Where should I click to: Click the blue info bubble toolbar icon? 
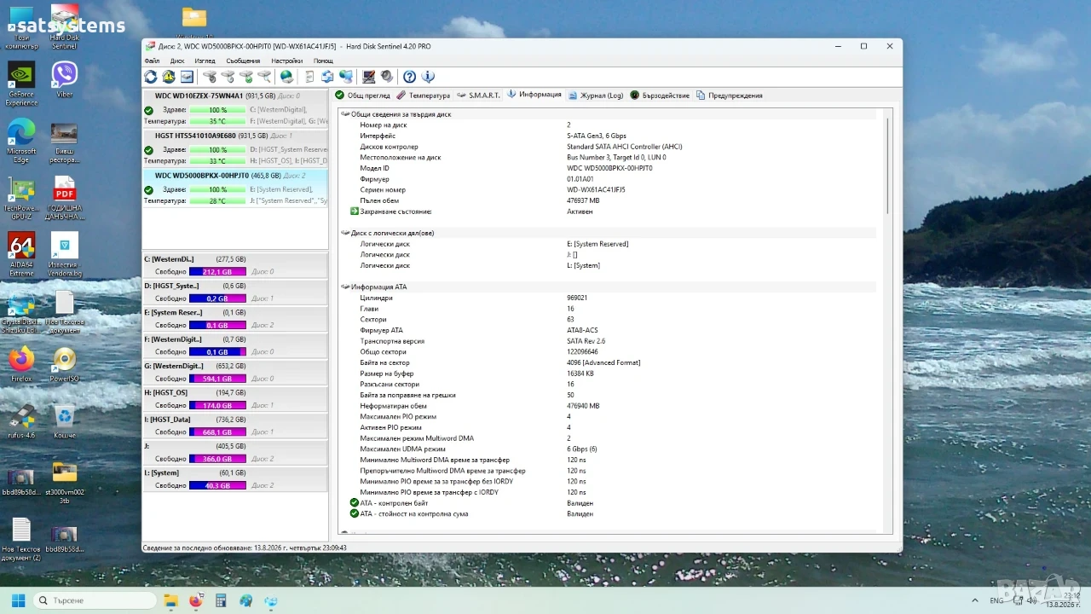pos(428,77)
